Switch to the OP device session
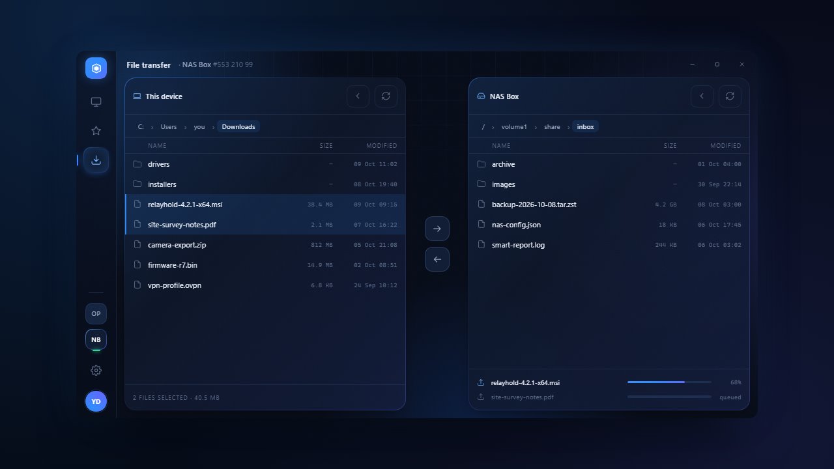 point(96,313)
